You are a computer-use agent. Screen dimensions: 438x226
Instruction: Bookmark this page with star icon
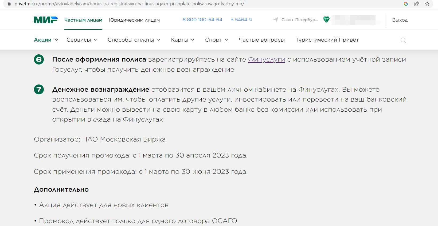(x=427, y=4)
